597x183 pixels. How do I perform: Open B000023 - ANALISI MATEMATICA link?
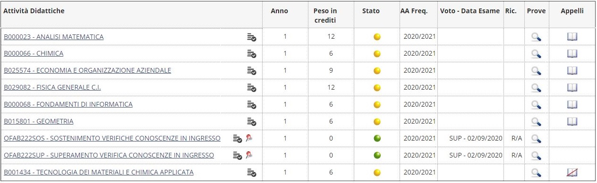coord(54,37)
